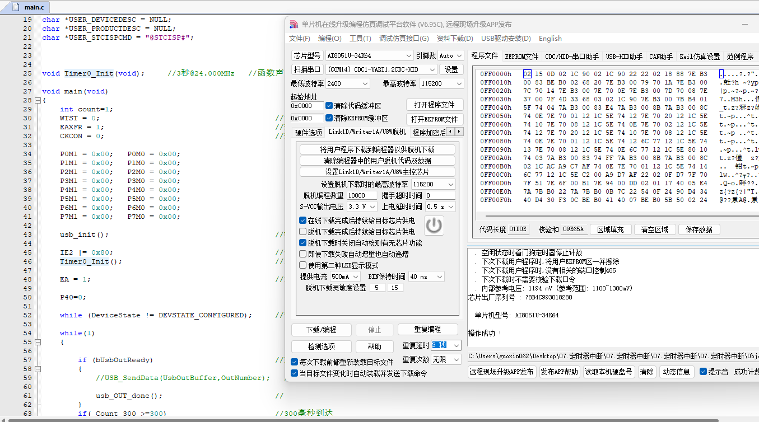Click 帮助 button
The image size is (759, 422).
point(375,346)
